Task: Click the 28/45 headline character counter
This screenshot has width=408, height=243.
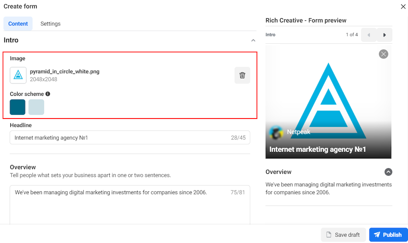Action: (238, 138)
